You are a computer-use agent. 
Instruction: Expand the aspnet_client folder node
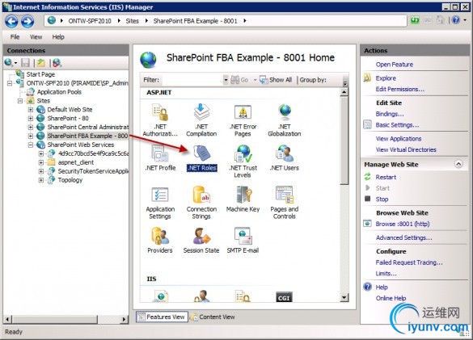(41, 162)
